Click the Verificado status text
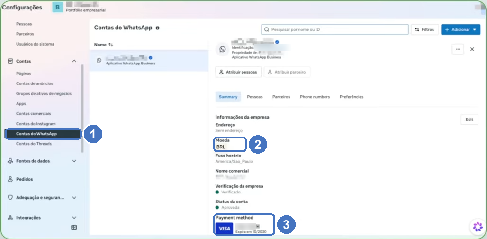Image resolution: width=487 pixels, height=239 pixels. (x=231, y=192)
